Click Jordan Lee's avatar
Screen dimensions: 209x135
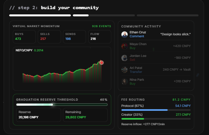124,58
